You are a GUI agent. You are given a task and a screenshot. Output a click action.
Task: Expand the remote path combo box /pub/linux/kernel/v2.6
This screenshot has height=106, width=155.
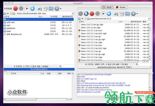point(149,19)
